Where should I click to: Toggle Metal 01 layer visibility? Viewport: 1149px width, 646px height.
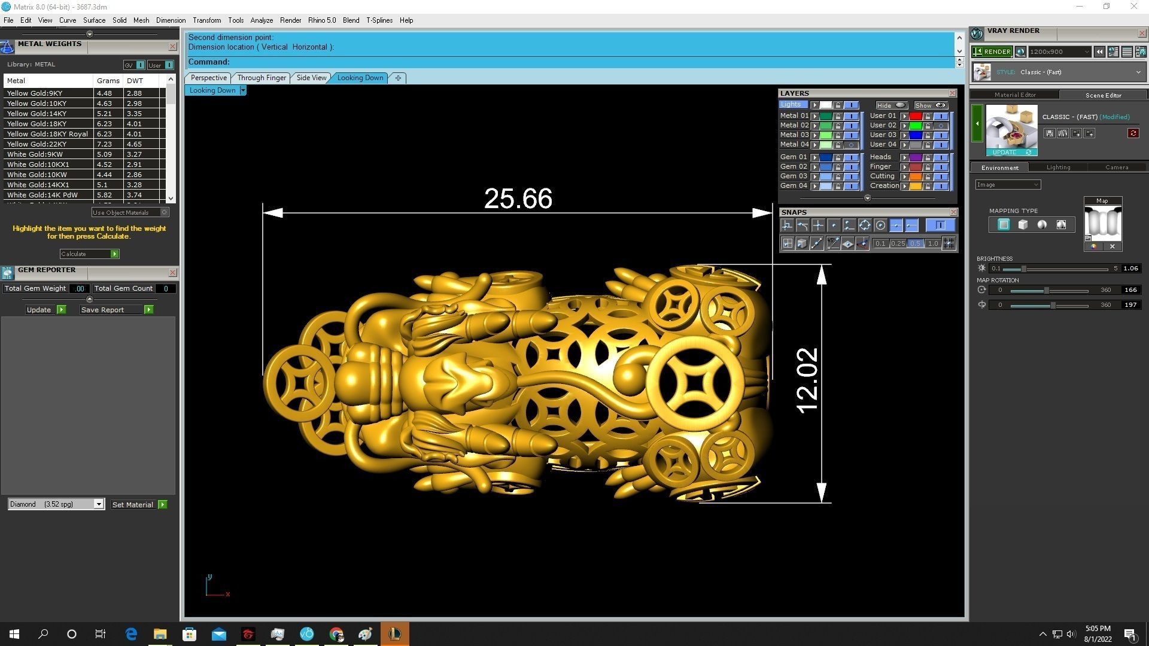[x=851, y=116]
